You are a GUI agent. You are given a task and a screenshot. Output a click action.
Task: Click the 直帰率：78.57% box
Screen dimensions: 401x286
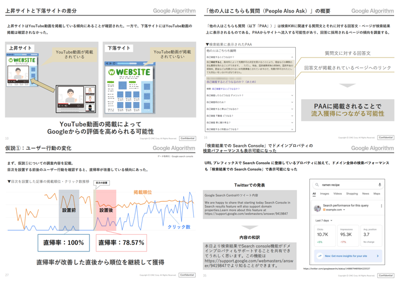(121, 243)
